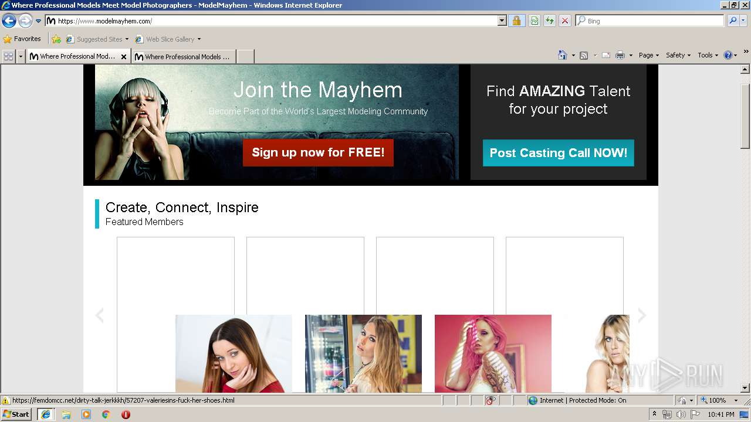
Task: Click the Print toolbar icon
Action: (620, 55)
